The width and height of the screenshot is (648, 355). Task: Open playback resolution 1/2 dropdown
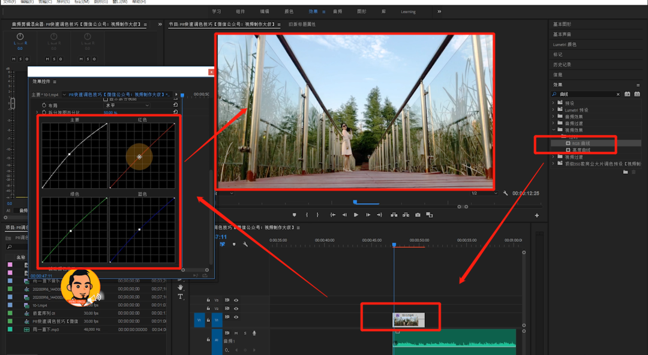(484, 193)
